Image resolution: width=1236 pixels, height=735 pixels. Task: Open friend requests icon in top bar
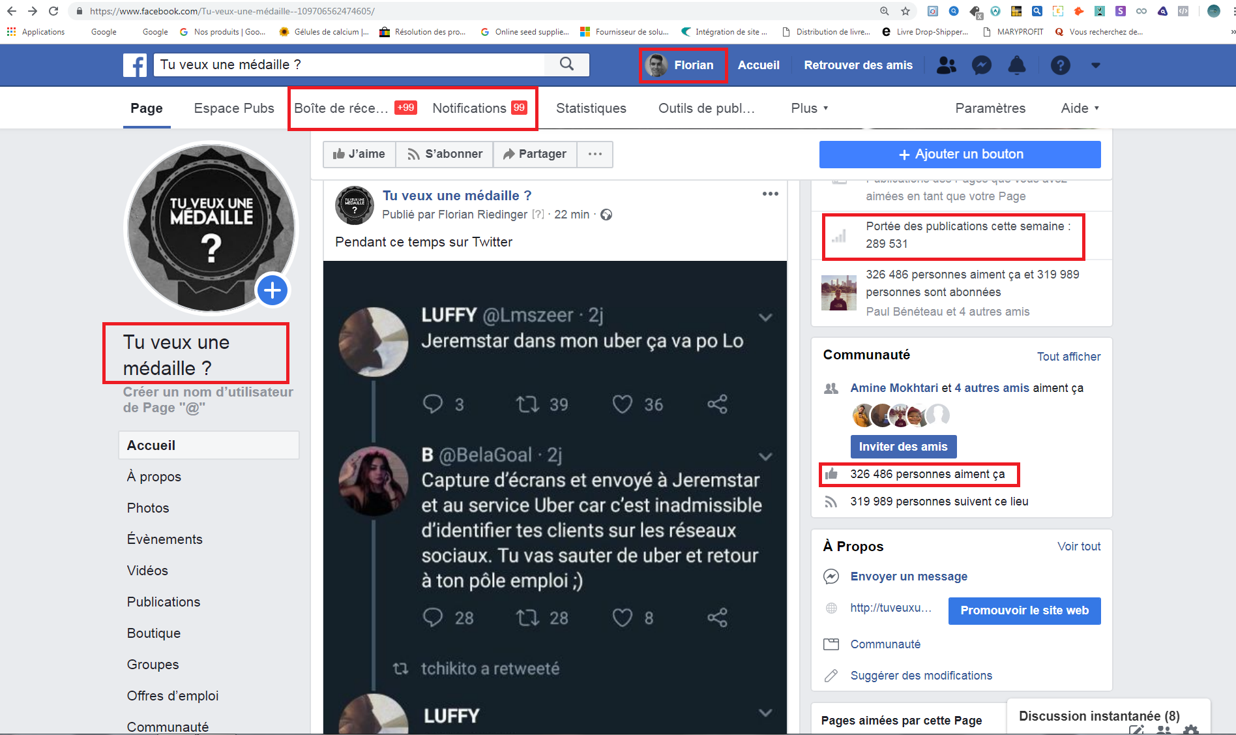click(946, 65)
